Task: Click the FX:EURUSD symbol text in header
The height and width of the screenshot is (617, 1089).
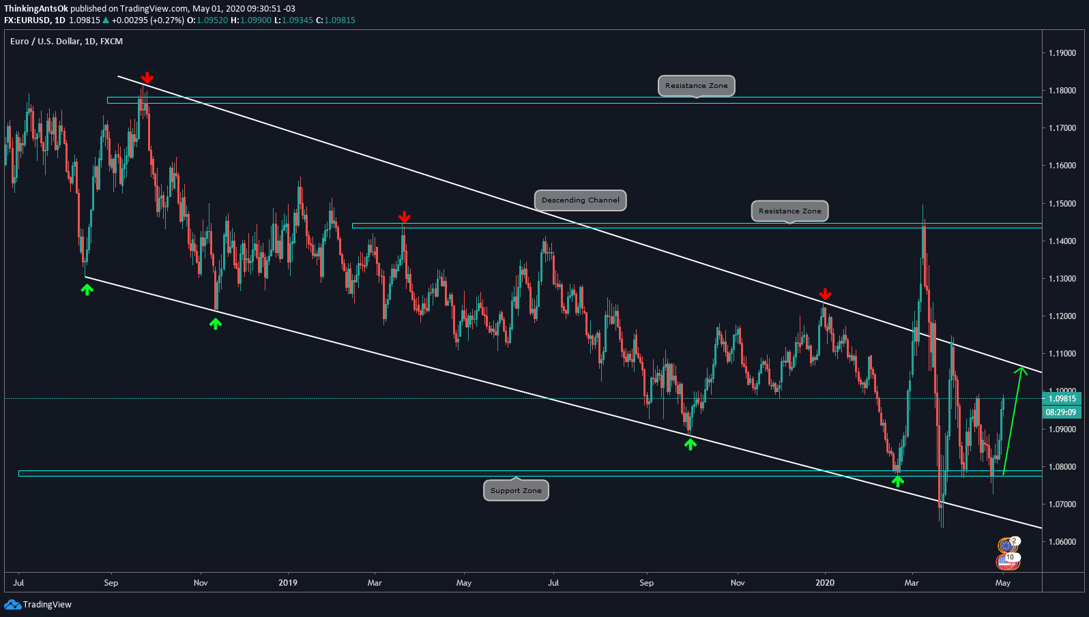Action: click(x=27, y=20)
